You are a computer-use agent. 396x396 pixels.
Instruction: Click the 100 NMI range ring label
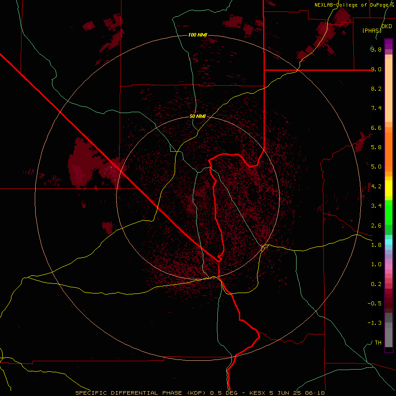pyautogui.click(x=198, y=35)
